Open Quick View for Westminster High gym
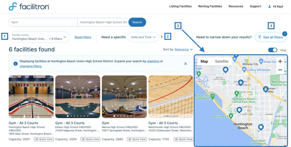The width and height of the screenshot is (291, 147). pos(184,139)
